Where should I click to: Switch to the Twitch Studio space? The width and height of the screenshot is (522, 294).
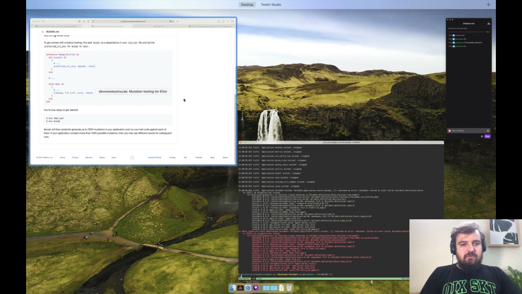tap(271, 4)
